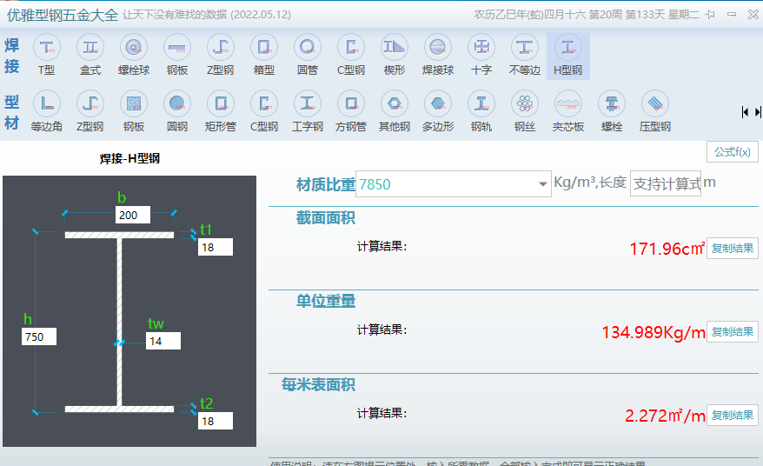Close the application window
Image resolution: width=763 pixels, height=466 pixels.
pos(753,14)
